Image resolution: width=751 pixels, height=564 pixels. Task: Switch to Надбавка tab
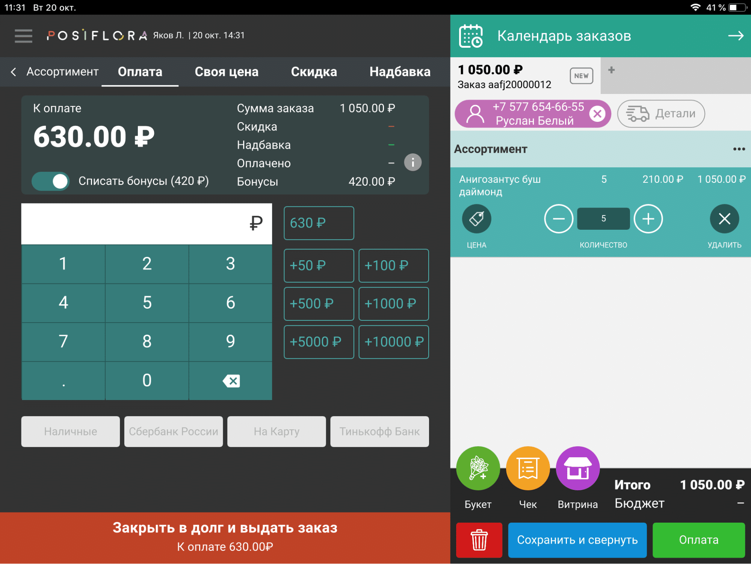click(x=400, y=72)
